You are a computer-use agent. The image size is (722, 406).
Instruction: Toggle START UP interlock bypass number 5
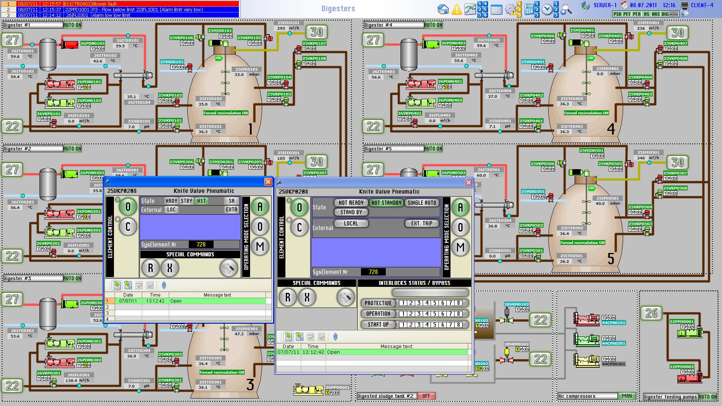click(435, 324)
